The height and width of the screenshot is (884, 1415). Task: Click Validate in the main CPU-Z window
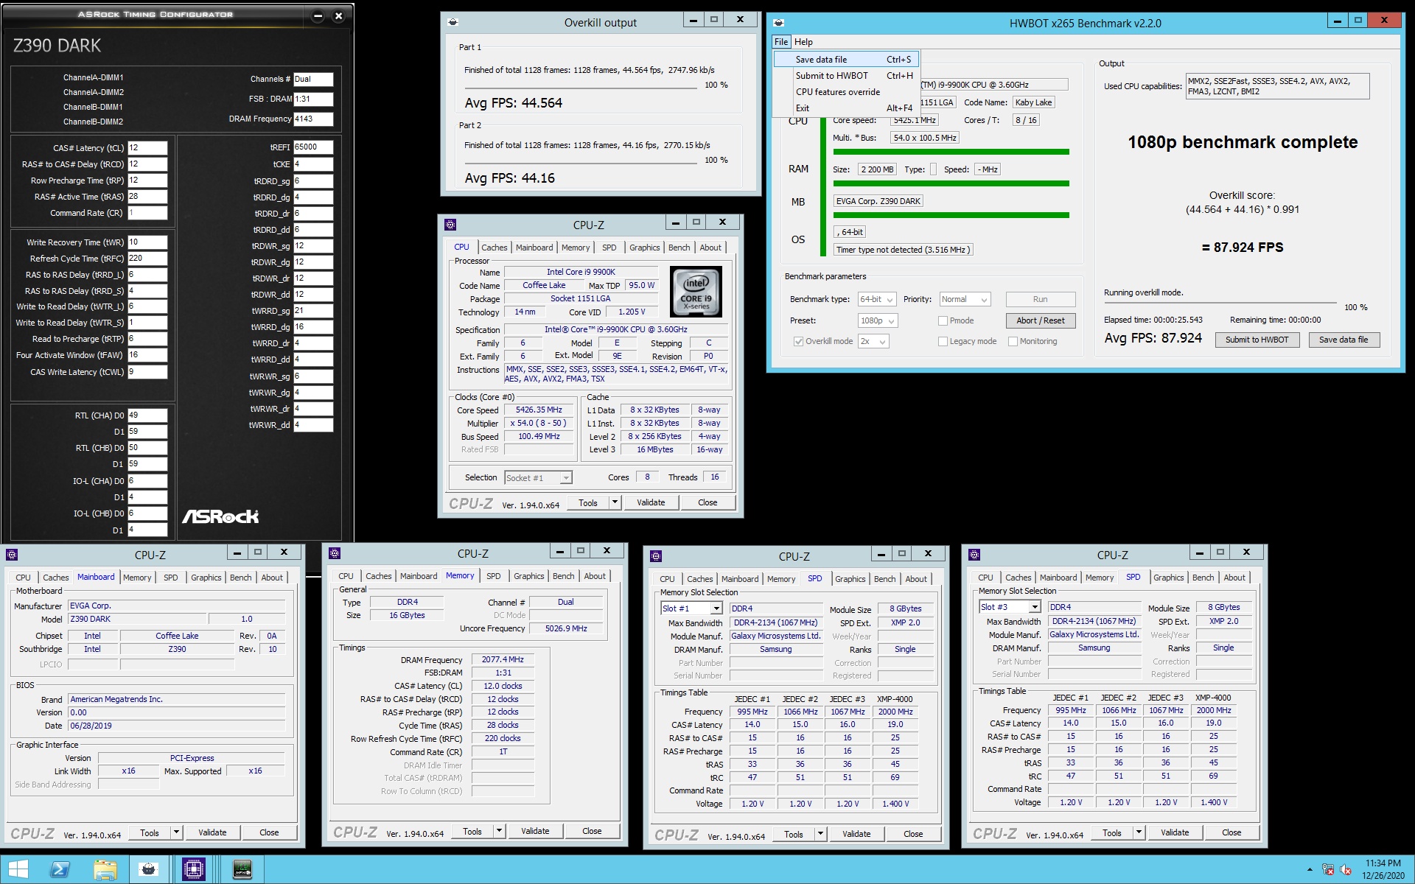click(x=651, y=502)
